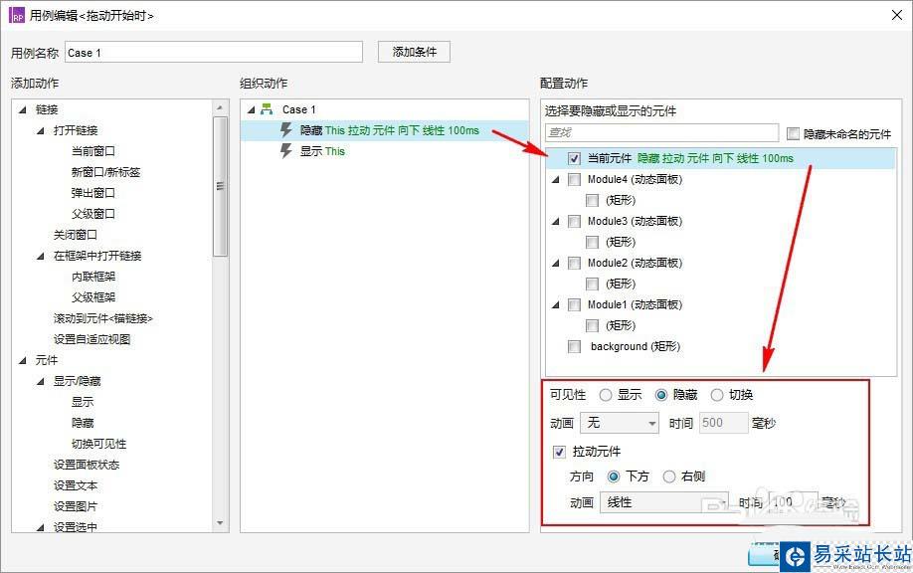This screenshot has width=913, height=573.
Task: Select the 内联框架 action
Action: pos(93,277)
